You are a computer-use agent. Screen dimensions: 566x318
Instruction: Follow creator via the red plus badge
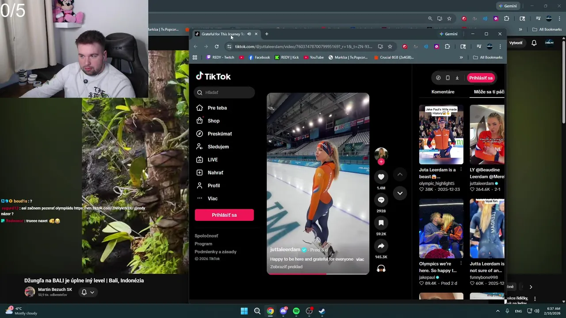tap(381, 162)
